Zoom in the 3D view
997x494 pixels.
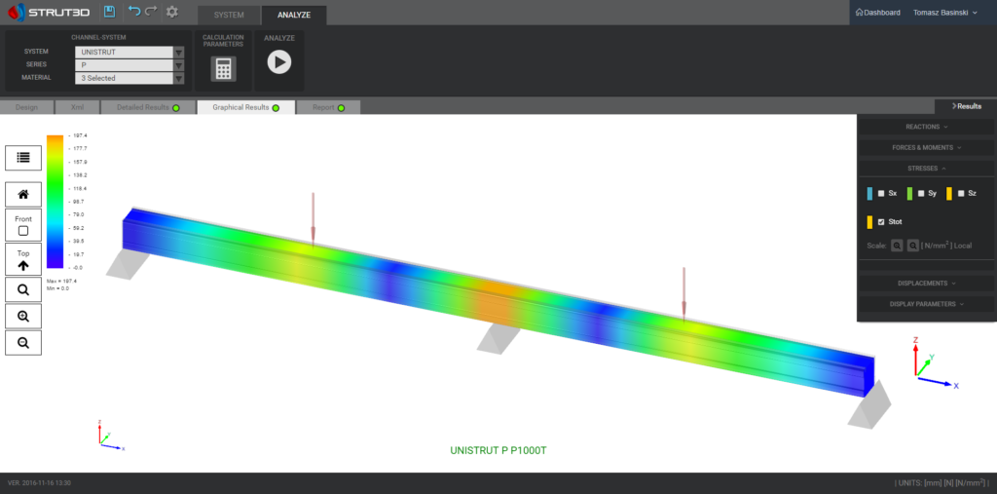coord(23,316)
